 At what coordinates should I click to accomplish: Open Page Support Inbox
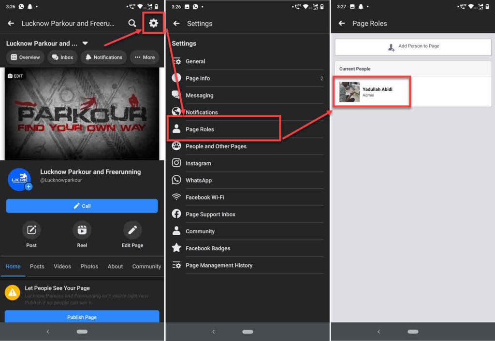pos(248,214)
